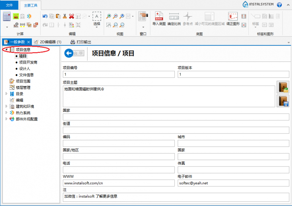Click the red X Delete icon
The height and width of the screenshot is (206, 292).
point(71,16)
